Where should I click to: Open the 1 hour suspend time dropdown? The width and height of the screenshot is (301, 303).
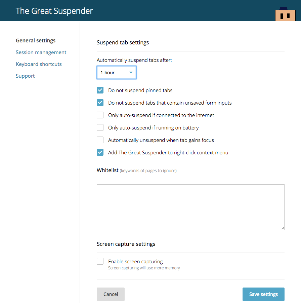point(116,73)
